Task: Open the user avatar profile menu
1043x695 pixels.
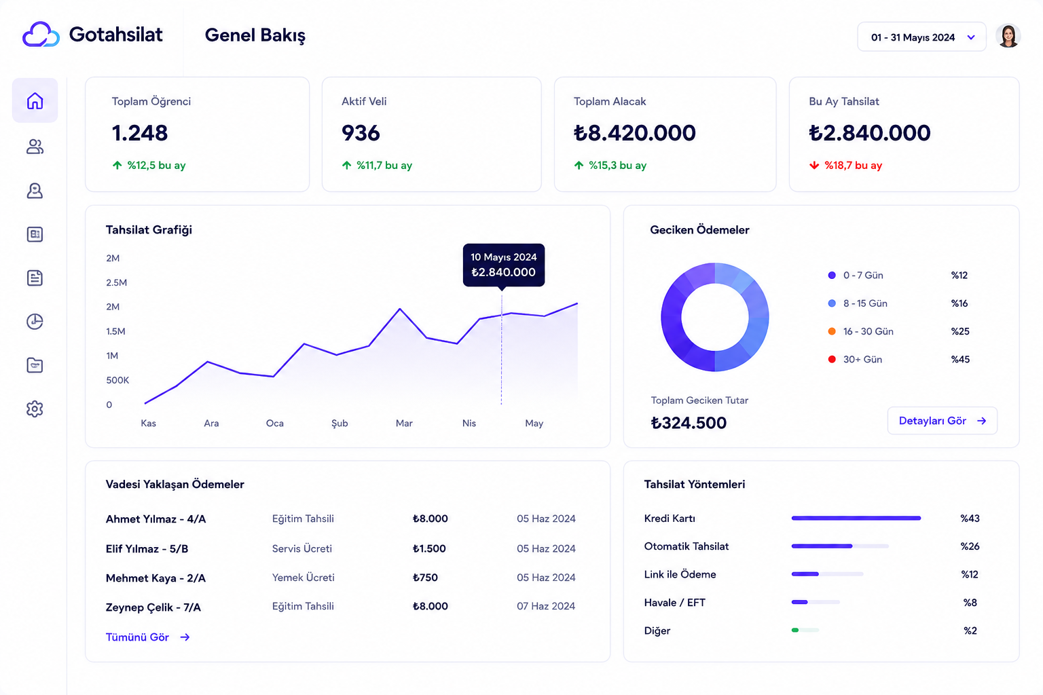Action: pyautogui.click(x=1008, y=36)
